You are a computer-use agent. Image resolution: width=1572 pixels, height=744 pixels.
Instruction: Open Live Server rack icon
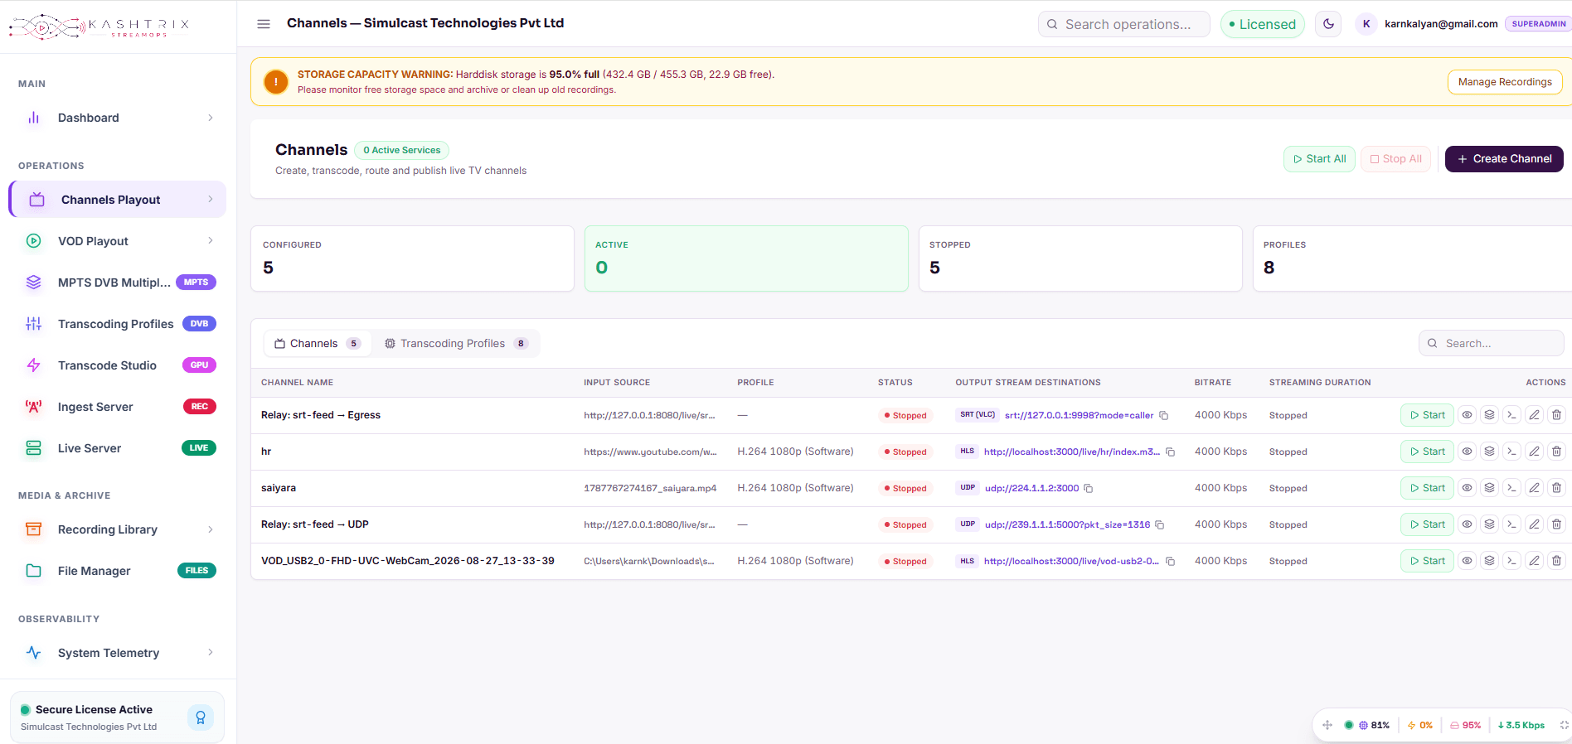pyautogui.click(x=34, y=448)
